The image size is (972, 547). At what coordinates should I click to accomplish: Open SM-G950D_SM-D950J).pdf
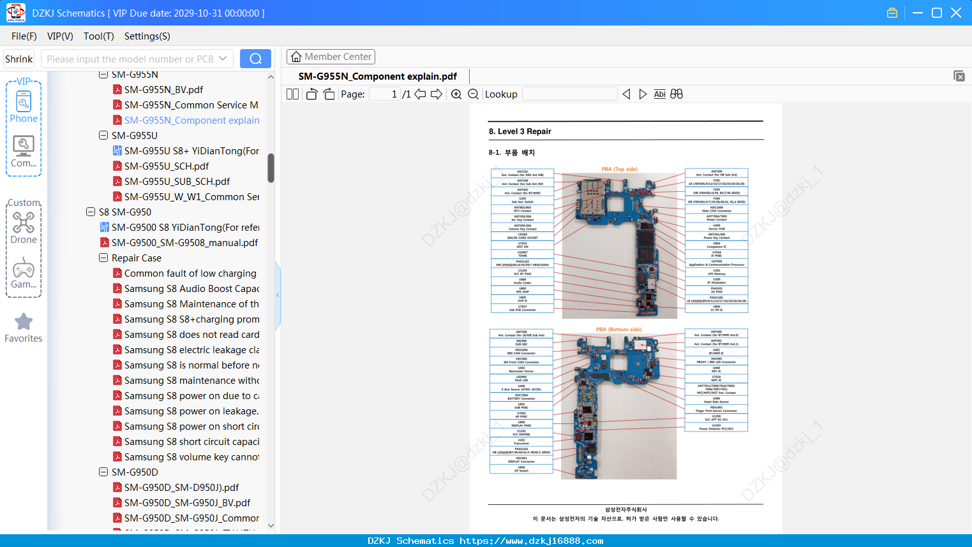click(x=176, y=487)
